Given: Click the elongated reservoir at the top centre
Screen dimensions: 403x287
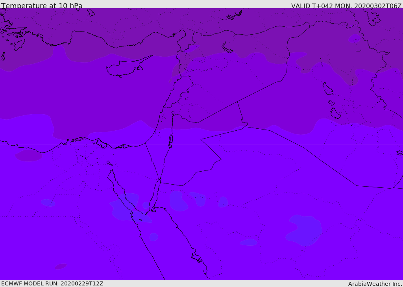Looking at the screenshot, I should pyautogui.click(x=235, y=16).
